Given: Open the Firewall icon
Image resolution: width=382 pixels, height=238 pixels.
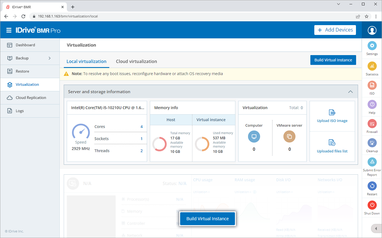Looking at the screenshot, I should 372,124.
